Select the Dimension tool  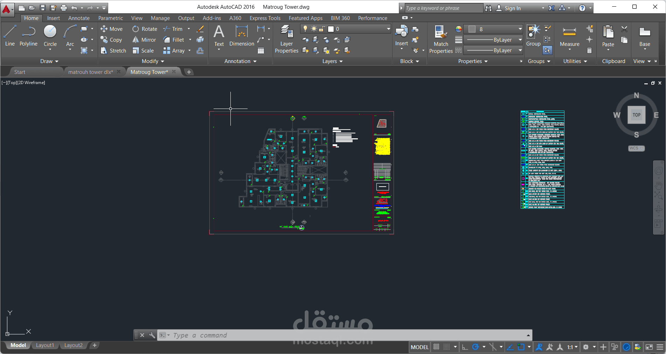coord(242,36)
